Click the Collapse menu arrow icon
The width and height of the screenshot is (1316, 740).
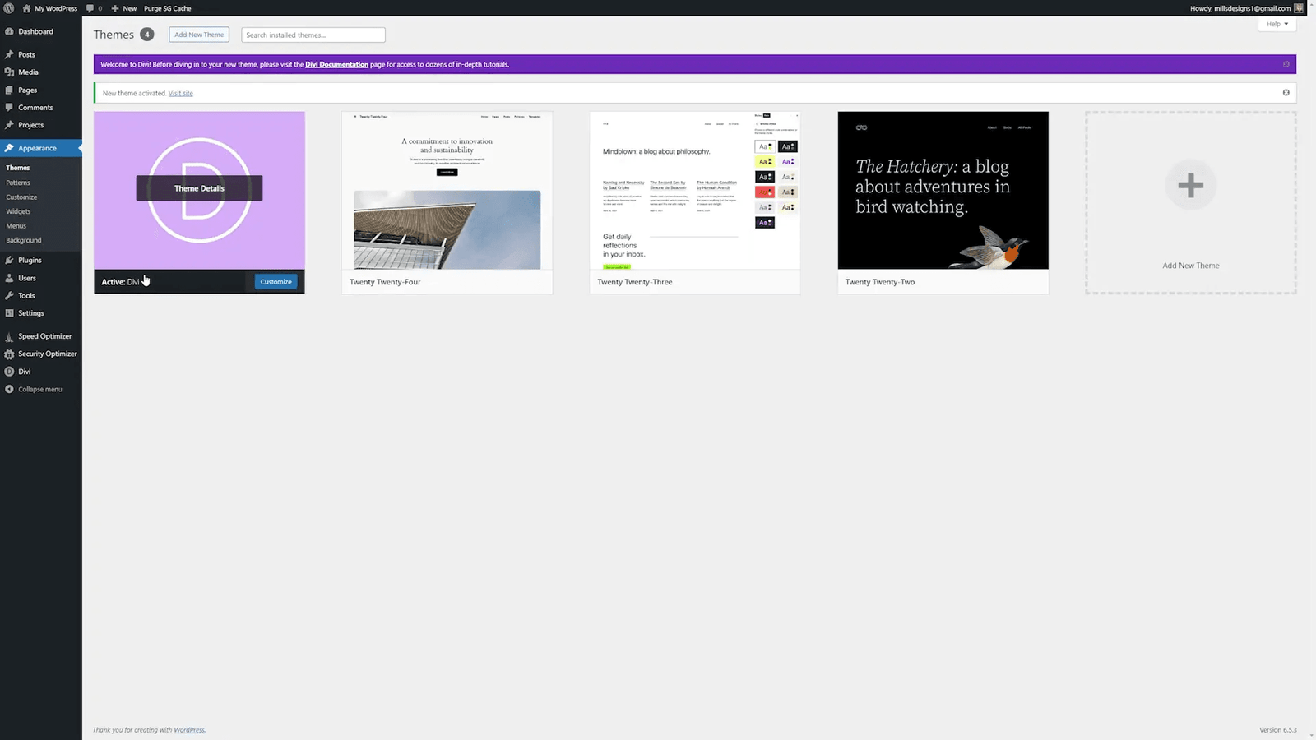[9, 389]
